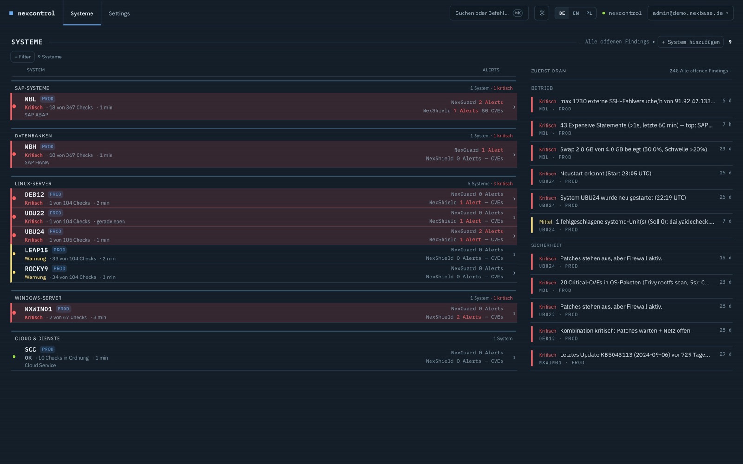The image size is (743, 464).
Task: Click red status dot of NBH row
Action: point(14,154)
